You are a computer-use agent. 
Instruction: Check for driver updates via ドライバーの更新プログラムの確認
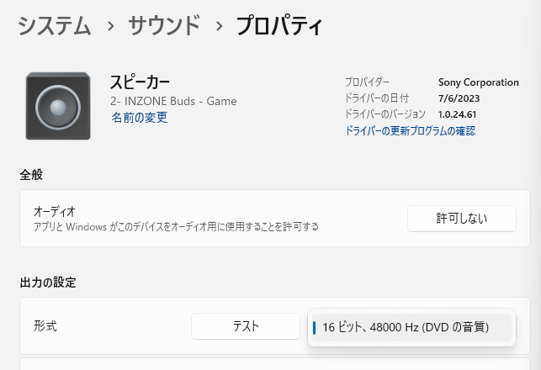(x=410, y=130)
